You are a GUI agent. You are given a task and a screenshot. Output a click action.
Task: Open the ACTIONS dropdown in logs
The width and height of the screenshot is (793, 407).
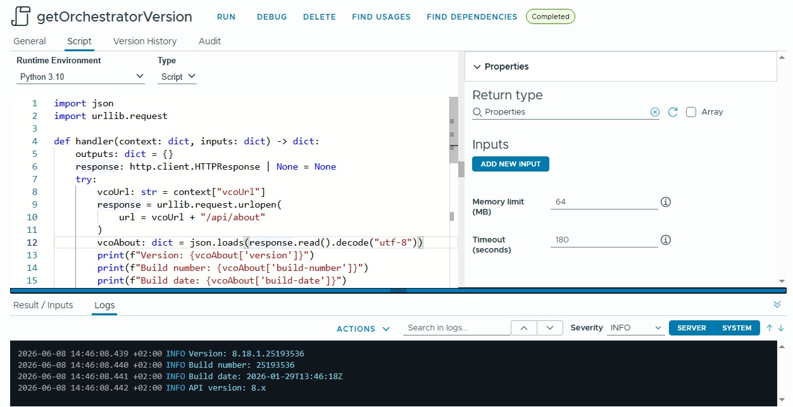pos(363,329)
